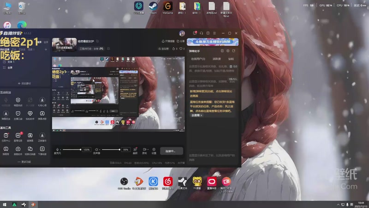
Task: Open the user avatar in the title bar
Action: click(182, 33)
